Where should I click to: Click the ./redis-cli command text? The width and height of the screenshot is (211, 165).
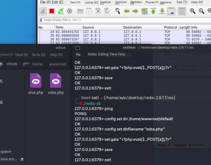point(92,103)
